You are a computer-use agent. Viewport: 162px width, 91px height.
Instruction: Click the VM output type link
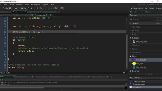pos(146,8)
